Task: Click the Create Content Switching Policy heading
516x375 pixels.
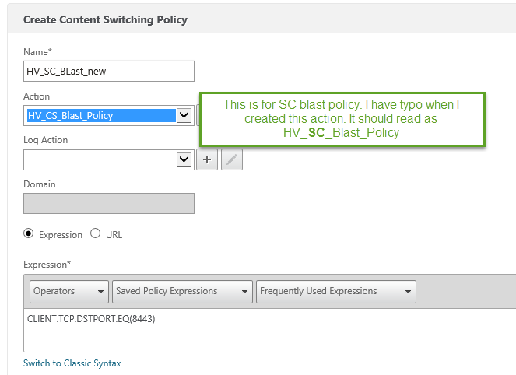Action: click(105, 19)
